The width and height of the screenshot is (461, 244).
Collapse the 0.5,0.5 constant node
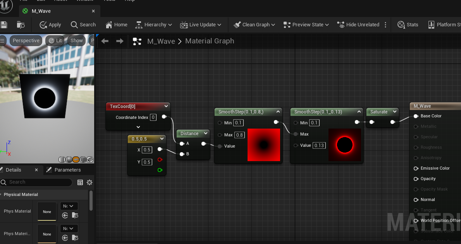coord(162,139)
